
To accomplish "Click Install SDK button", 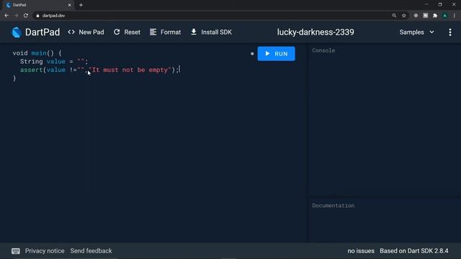I will point(211,32).
